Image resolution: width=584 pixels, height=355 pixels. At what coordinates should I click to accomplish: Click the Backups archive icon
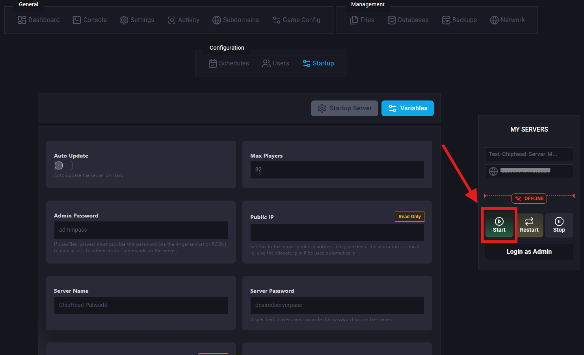[x=446, y=20]
